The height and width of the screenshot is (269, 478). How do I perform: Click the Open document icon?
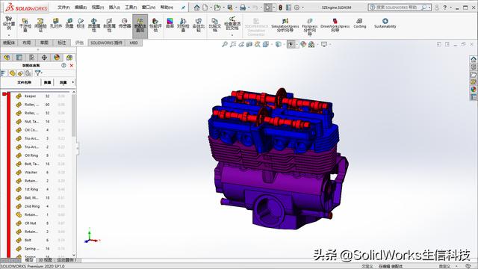pos(217,7)
